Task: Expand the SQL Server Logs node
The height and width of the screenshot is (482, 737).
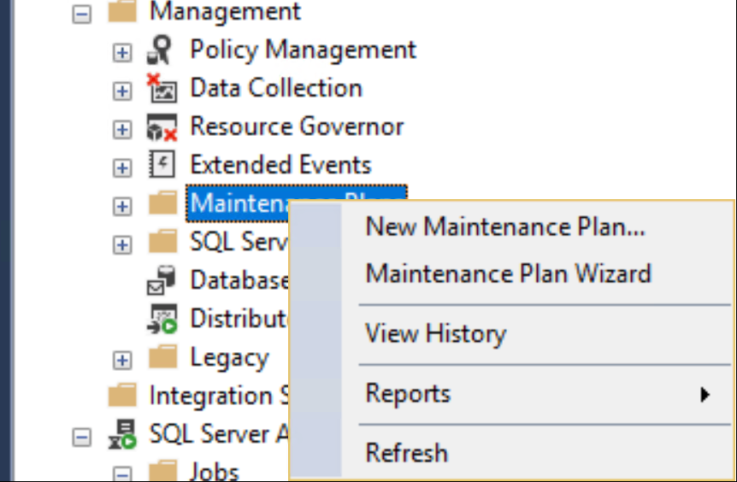Action: click(x=122, y=244)
